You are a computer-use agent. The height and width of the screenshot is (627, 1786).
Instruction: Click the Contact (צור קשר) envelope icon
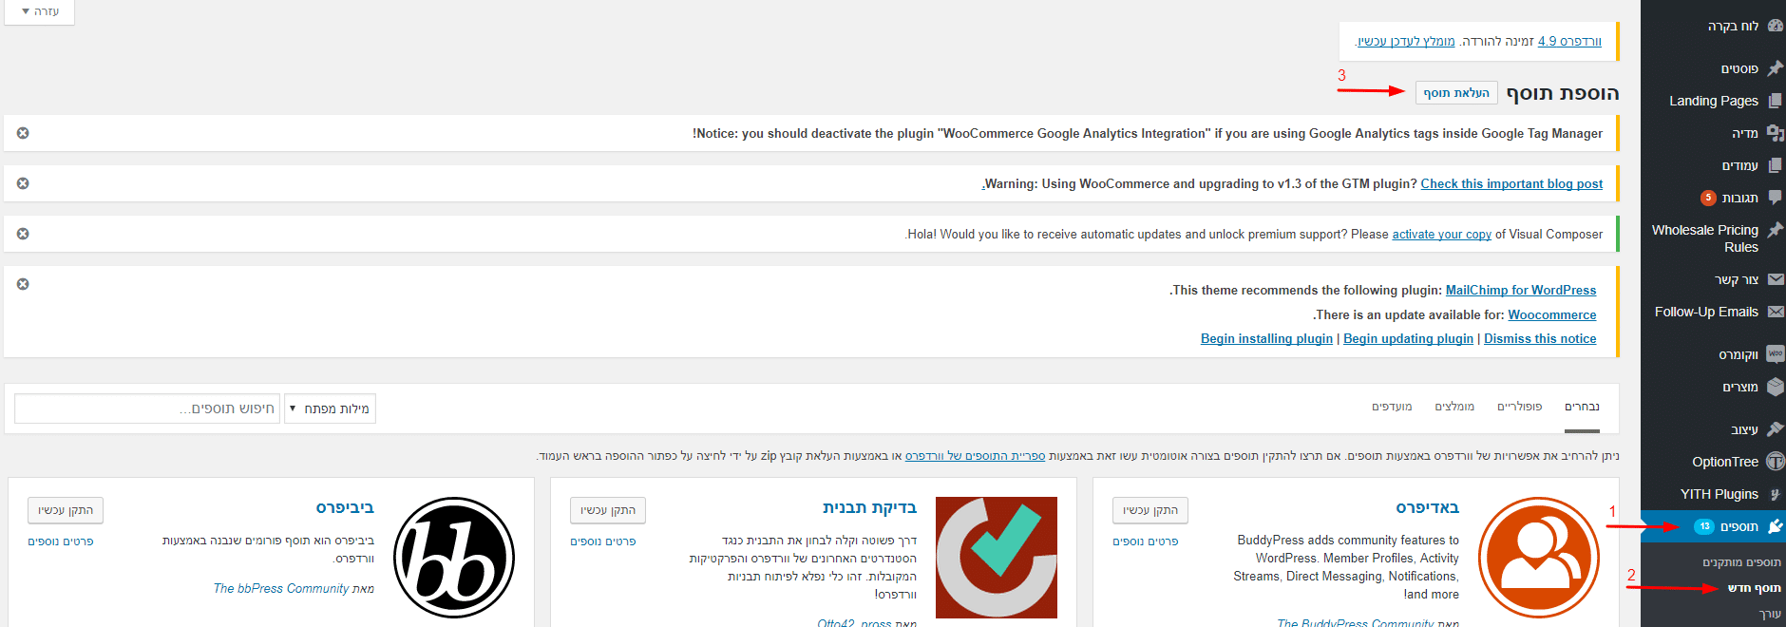coord(1775,279)
